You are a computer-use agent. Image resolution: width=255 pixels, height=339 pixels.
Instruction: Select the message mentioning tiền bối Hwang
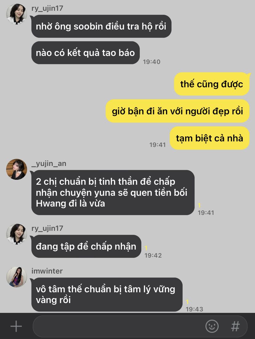113,192
